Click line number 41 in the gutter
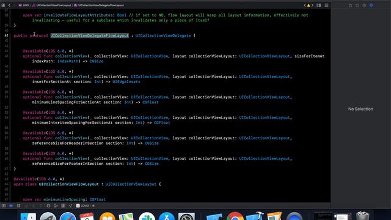Screen dimensions: 391x220 (x=6, y=35)
